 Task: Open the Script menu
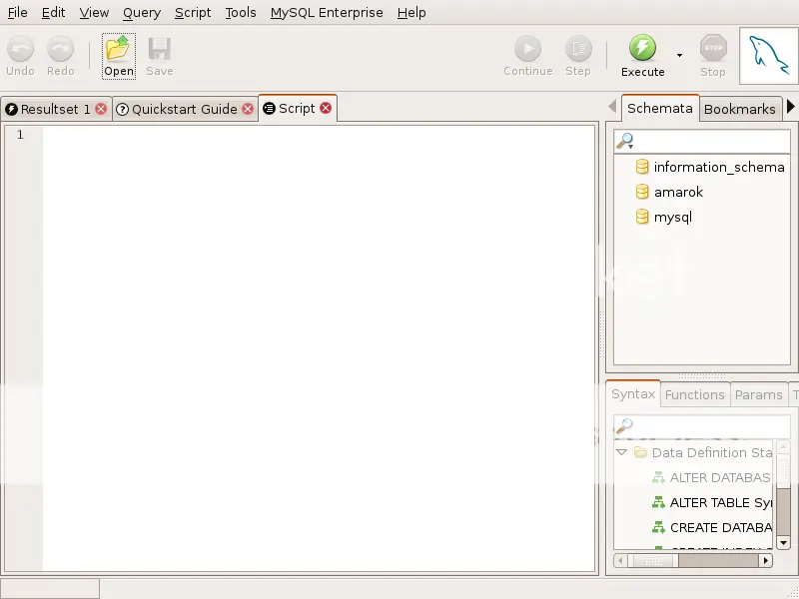click(193, 12)
